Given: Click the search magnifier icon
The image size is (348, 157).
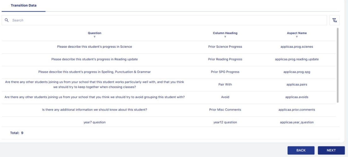Looking at the screenshot, I should pyautogui.click(x=7, y=20).
